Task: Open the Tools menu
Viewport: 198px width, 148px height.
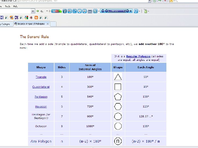Action: (7, 6)
